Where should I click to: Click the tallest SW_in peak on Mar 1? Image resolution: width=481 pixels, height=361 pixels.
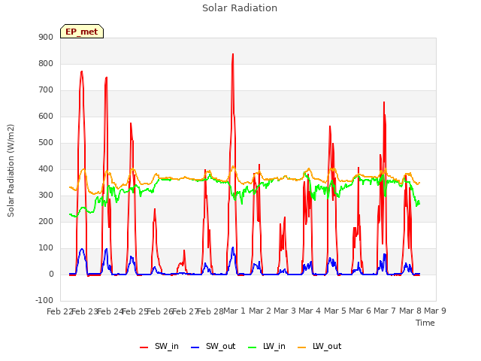point(233,54)
